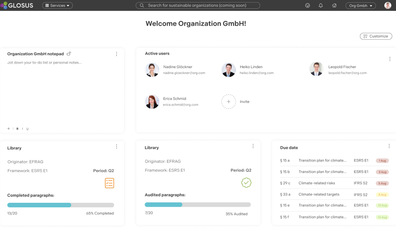Image resolution: width=396 pixels, height=235 pixels.
Task: Click the Invite plus circle
Action: 228,102
